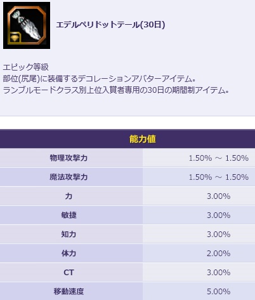Image resolution: width=255 pixels, height=300 pixels.
Task: Click the 移動速度 value 5.00%
Action: pyautogui.click(x=219, y=292)
